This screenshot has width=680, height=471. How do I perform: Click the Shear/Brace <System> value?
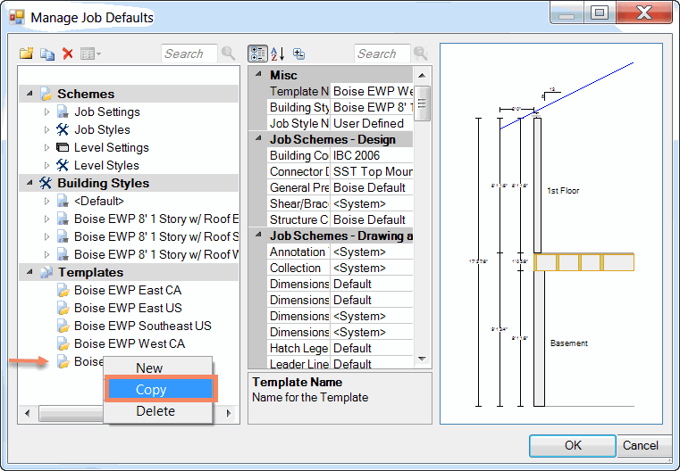[372, 203]
